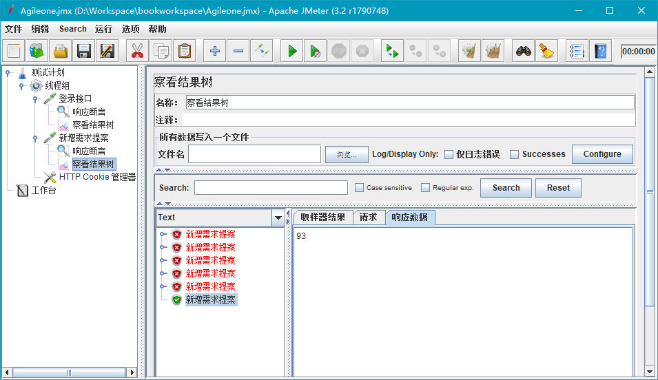Open the 编辑 menu
Image resolution: width=658 pixels, height=380 pixels.
pyautogui.click(x=40, y=29)
